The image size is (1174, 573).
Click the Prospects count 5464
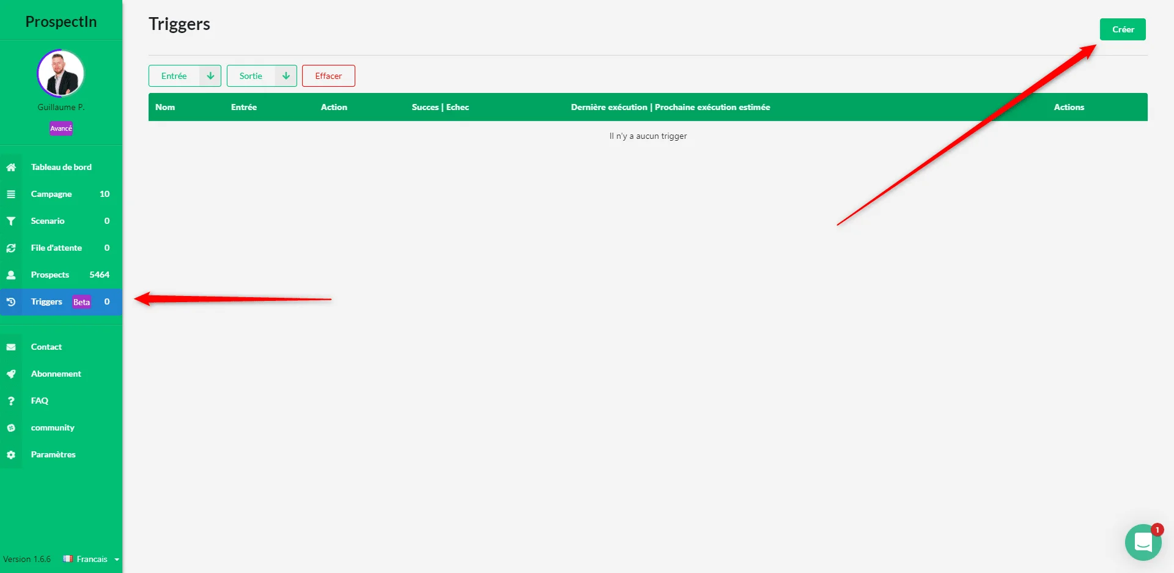(x=100, y=275)
